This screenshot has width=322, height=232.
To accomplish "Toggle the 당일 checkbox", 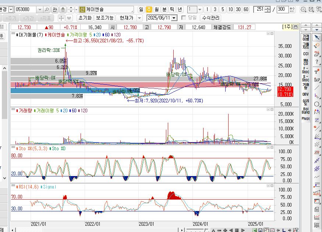I will (x=184, y=18).
